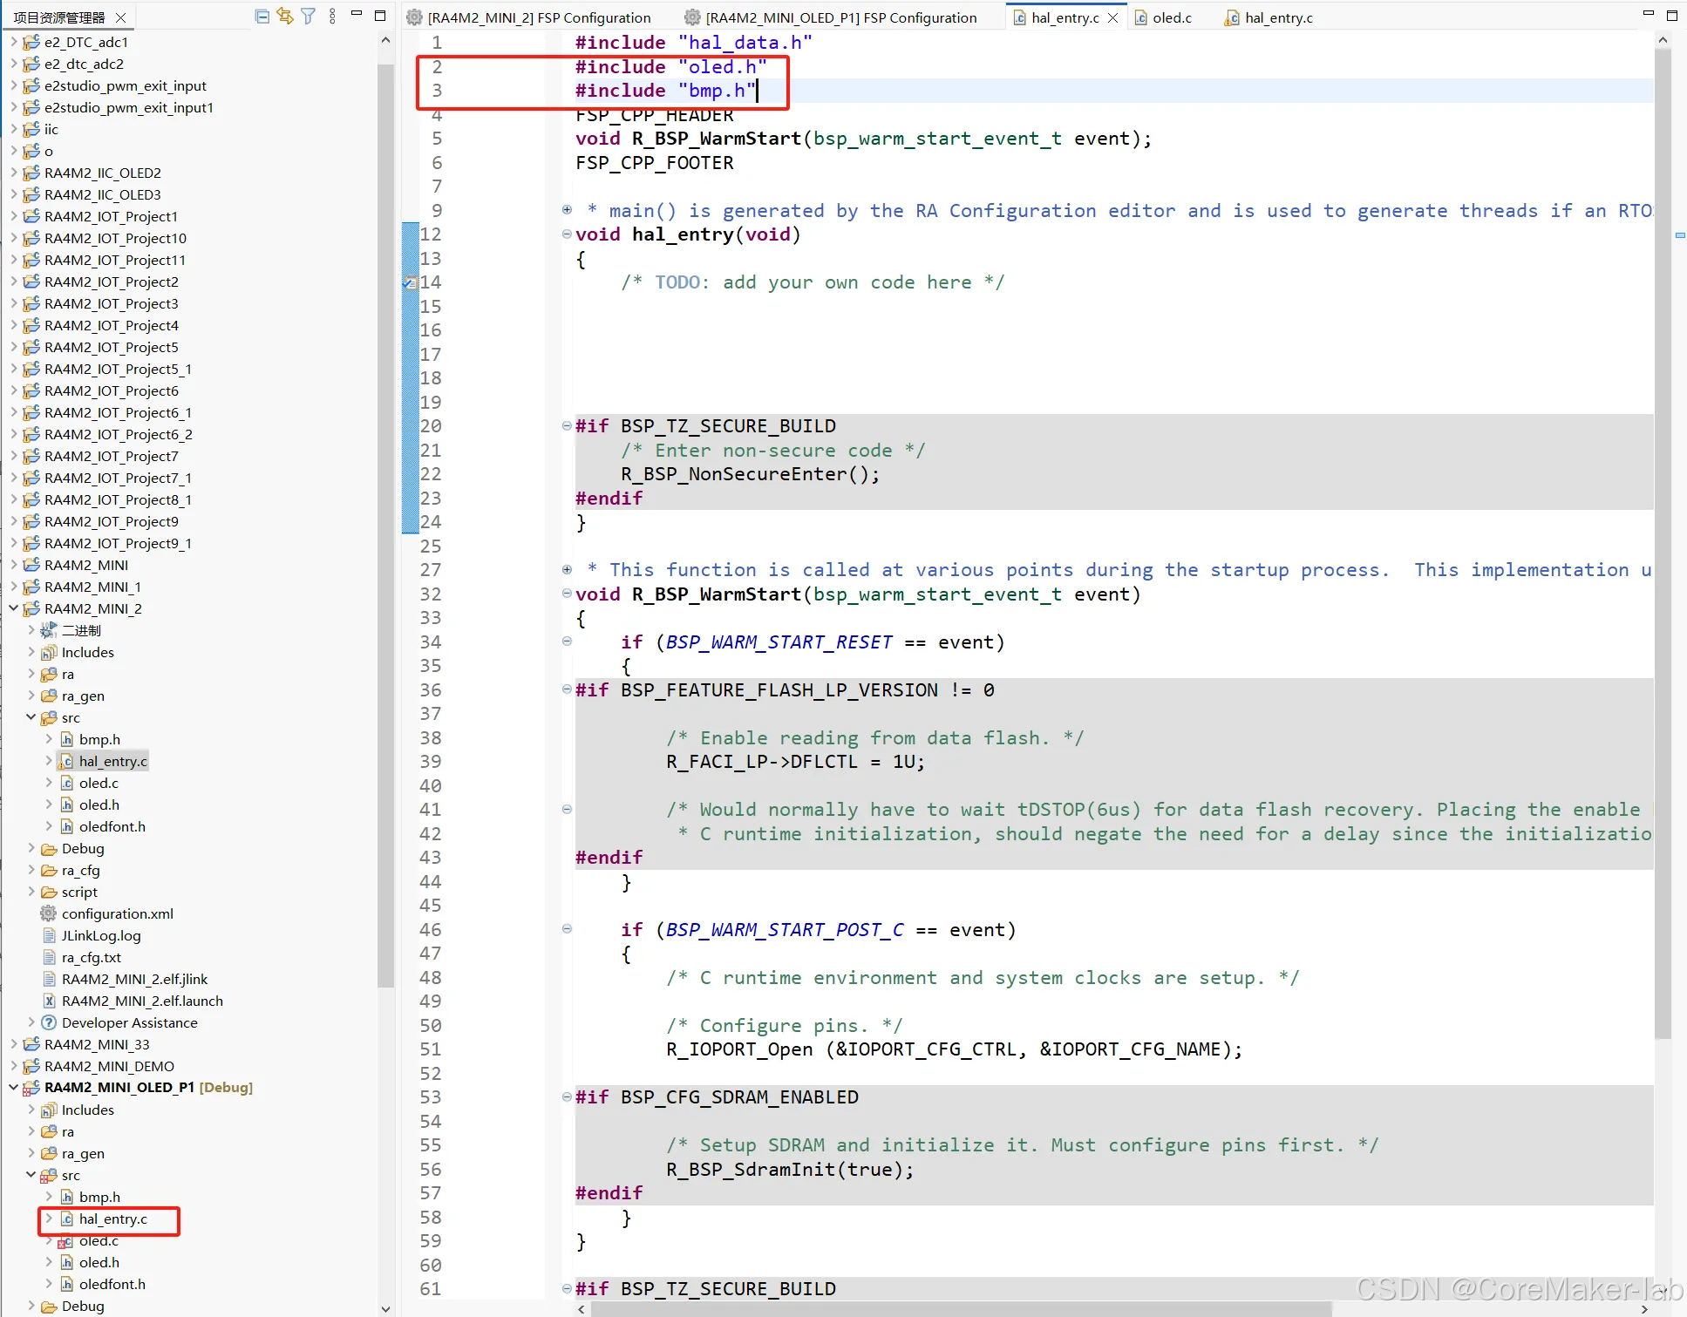Screen dimensions: 1687x1317
Task: Expand Developer Assistance node
Action: click(x=31, y=1022)
